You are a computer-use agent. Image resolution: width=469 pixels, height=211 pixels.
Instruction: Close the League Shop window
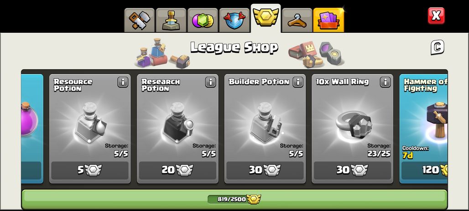(x=436, y=15)
